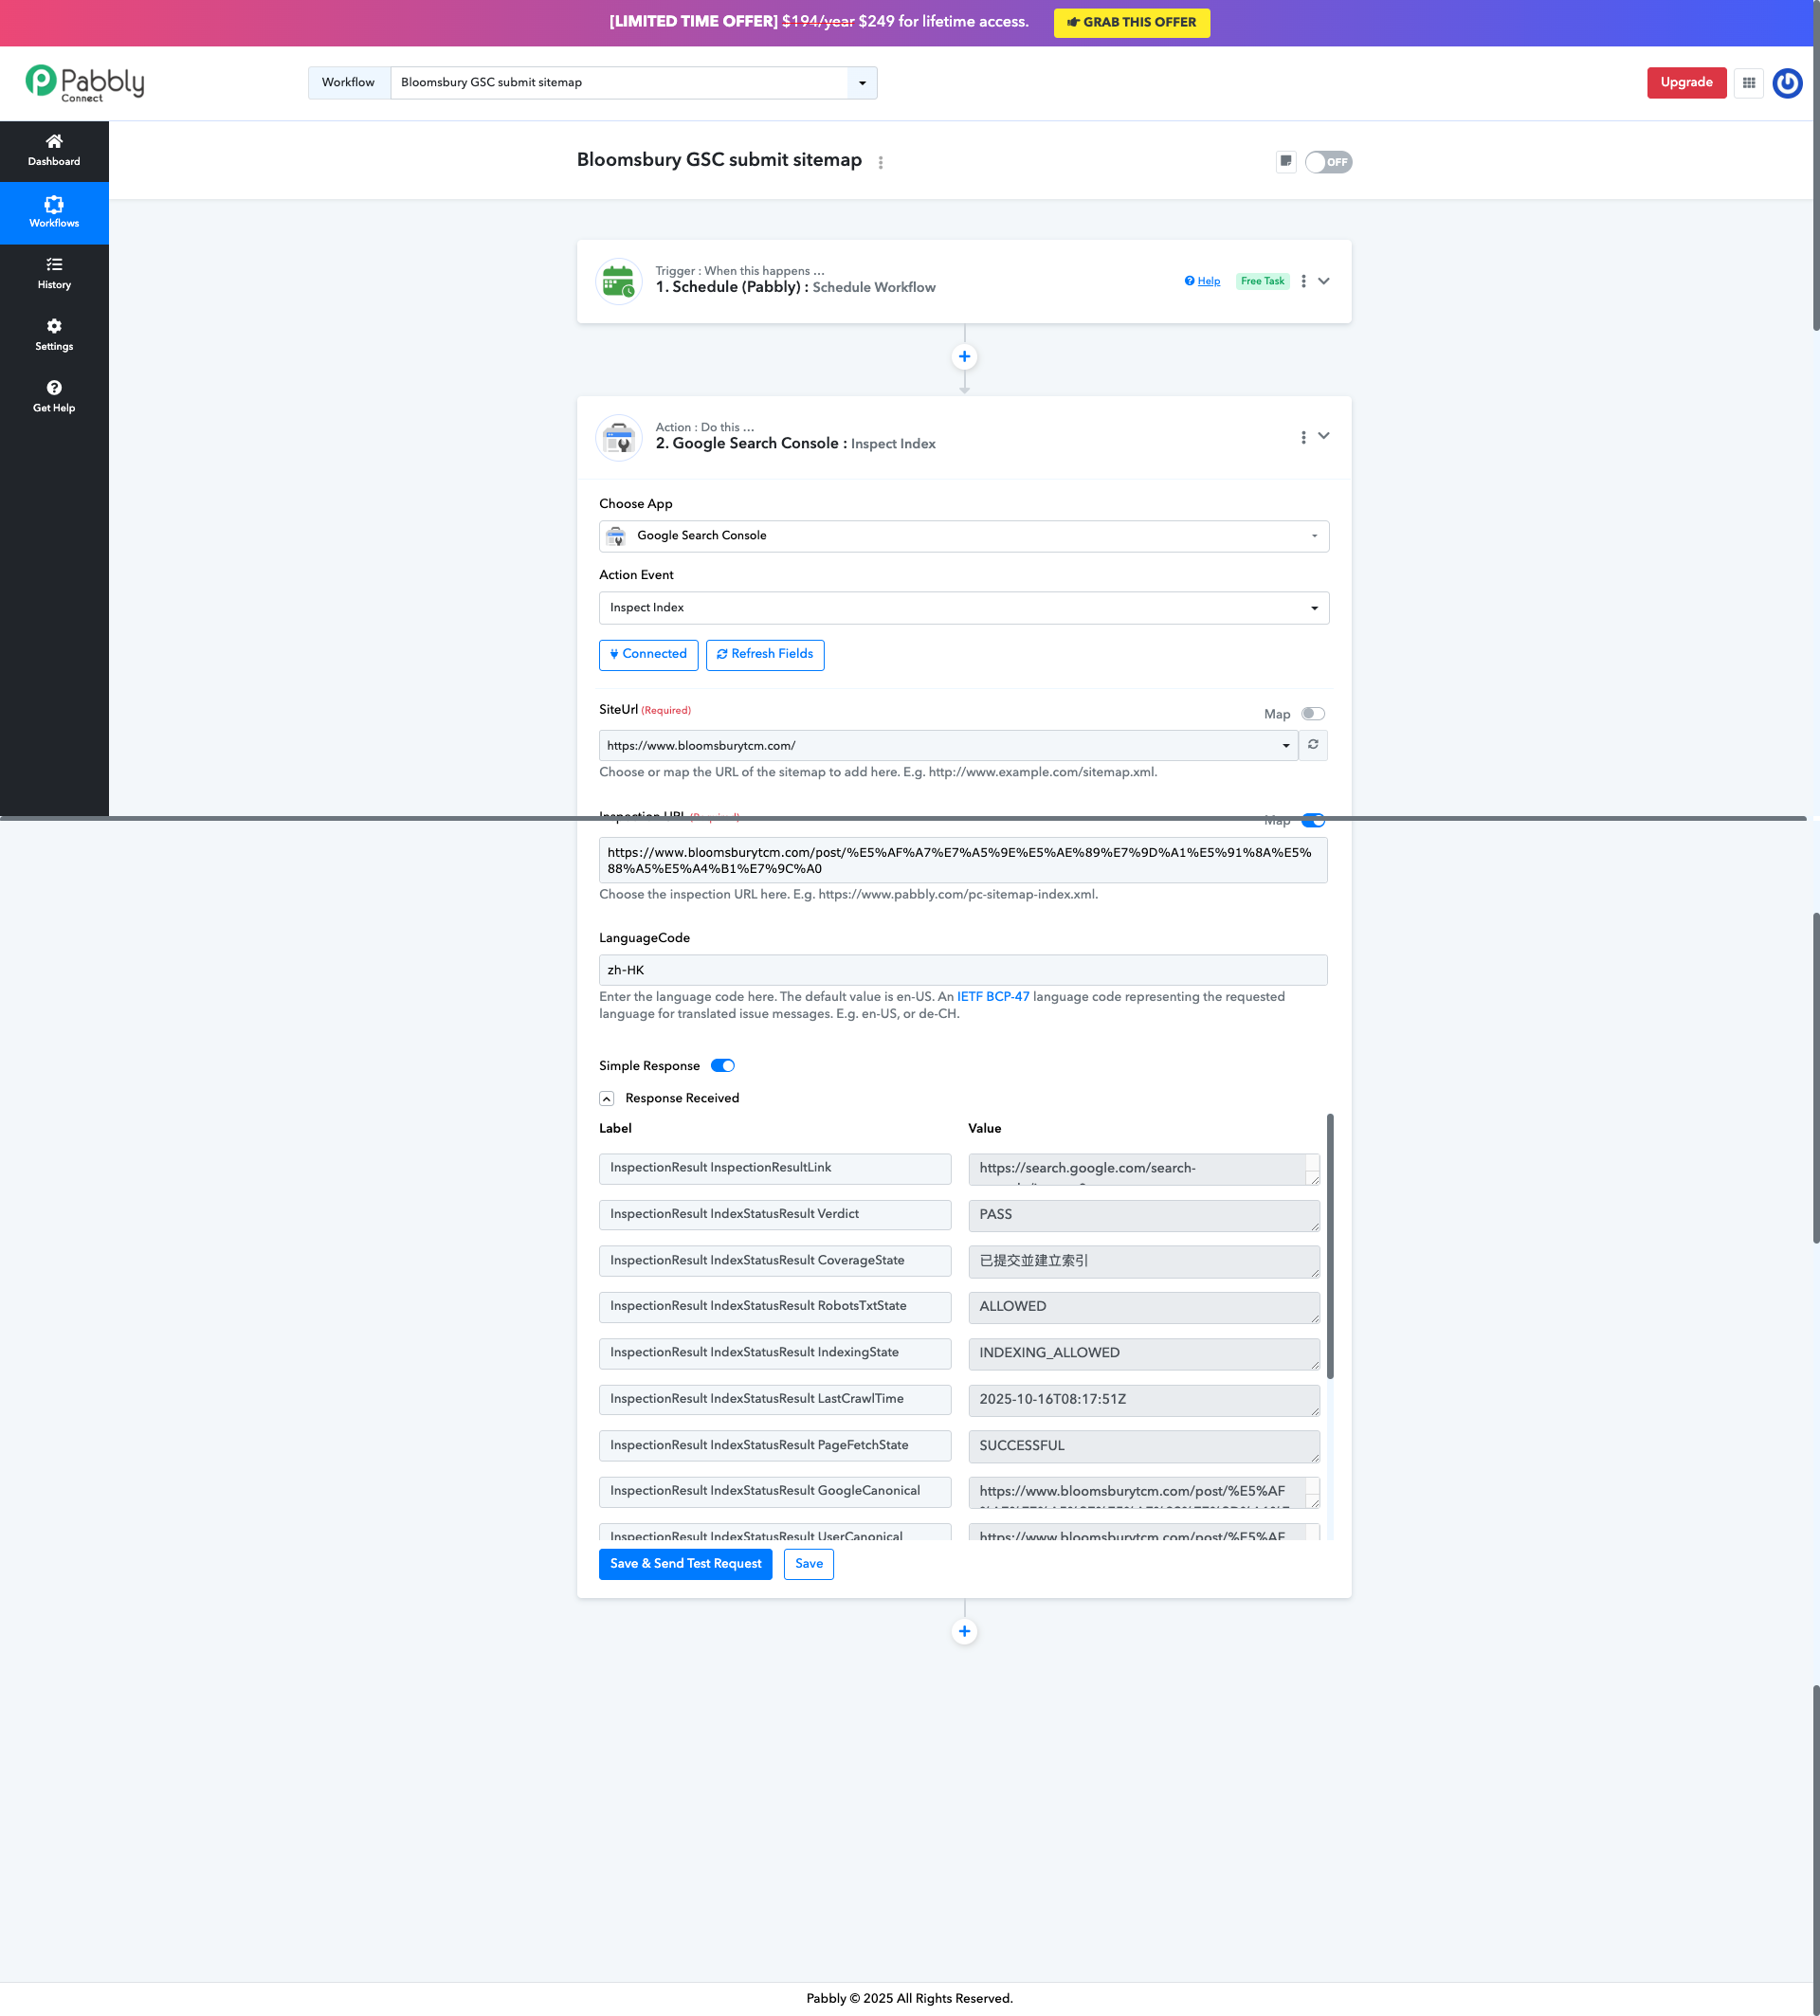
Task: Click the IndexStatusResult GoogleCanonical label field
Action: (775, 1492)
